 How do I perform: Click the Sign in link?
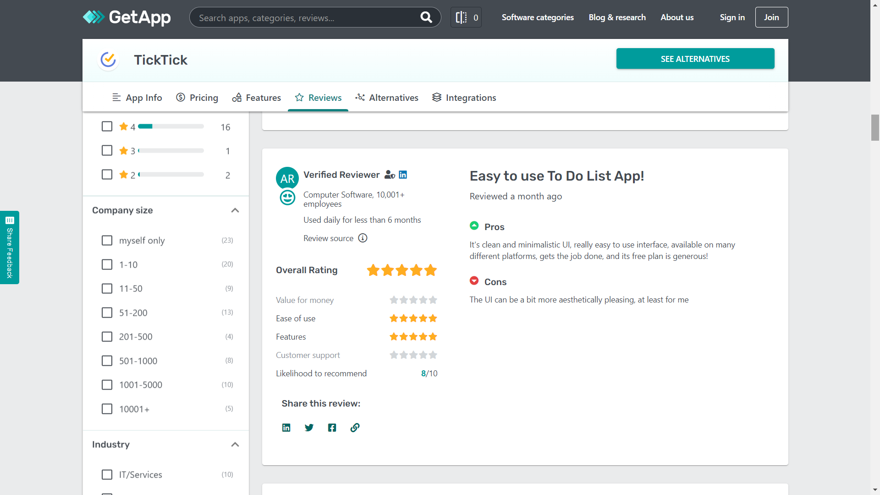tap(732, 17)
